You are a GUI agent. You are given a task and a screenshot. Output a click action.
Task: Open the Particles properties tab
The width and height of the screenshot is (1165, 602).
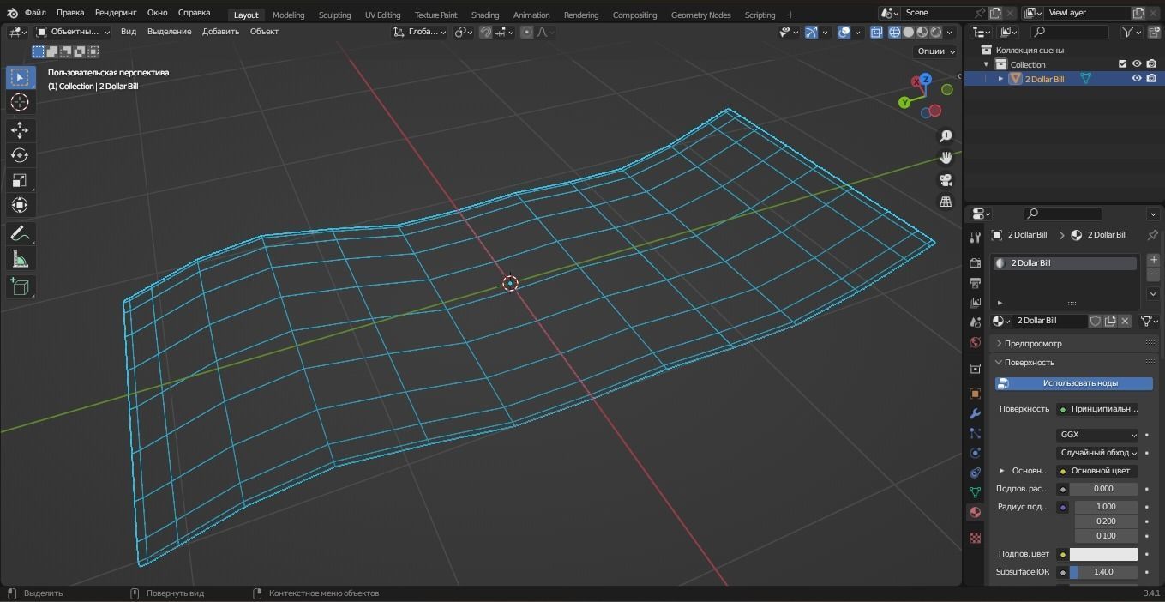click(x=975, y=433)
